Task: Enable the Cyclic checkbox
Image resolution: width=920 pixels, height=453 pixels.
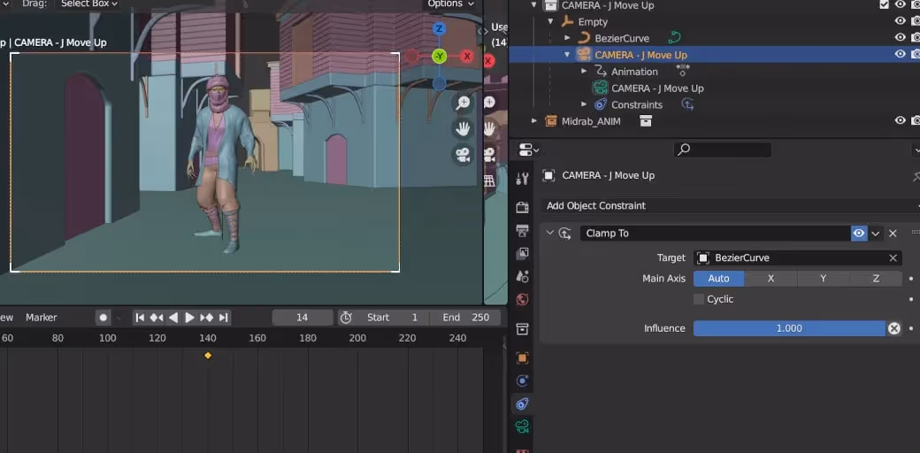Action: [x=699, y=299]
